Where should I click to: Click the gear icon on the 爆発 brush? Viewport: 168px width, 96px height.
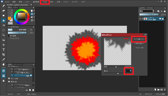[31, 75]
